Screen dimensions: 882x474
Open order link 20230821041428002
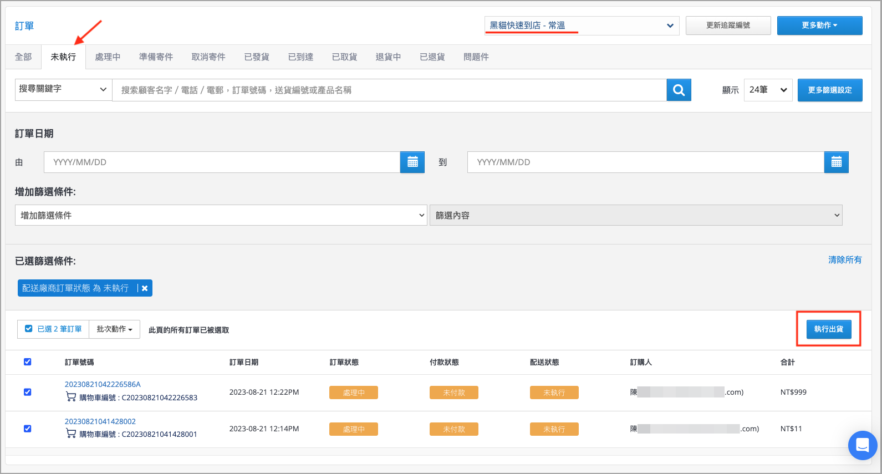pyautogui.click(x=100, y=421)
